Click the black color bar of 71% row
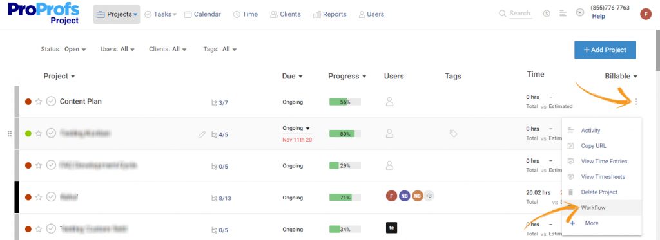Image resolution: width=660 pixels, height=240 pixels. (17, 197)
